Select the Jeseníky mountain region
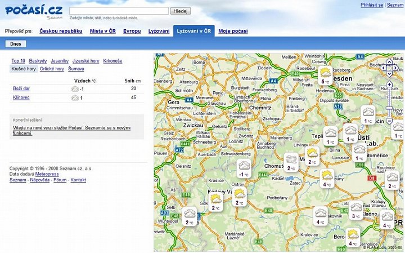The width and height of the screenshot is (405, 253). click(x=60, y=61)
